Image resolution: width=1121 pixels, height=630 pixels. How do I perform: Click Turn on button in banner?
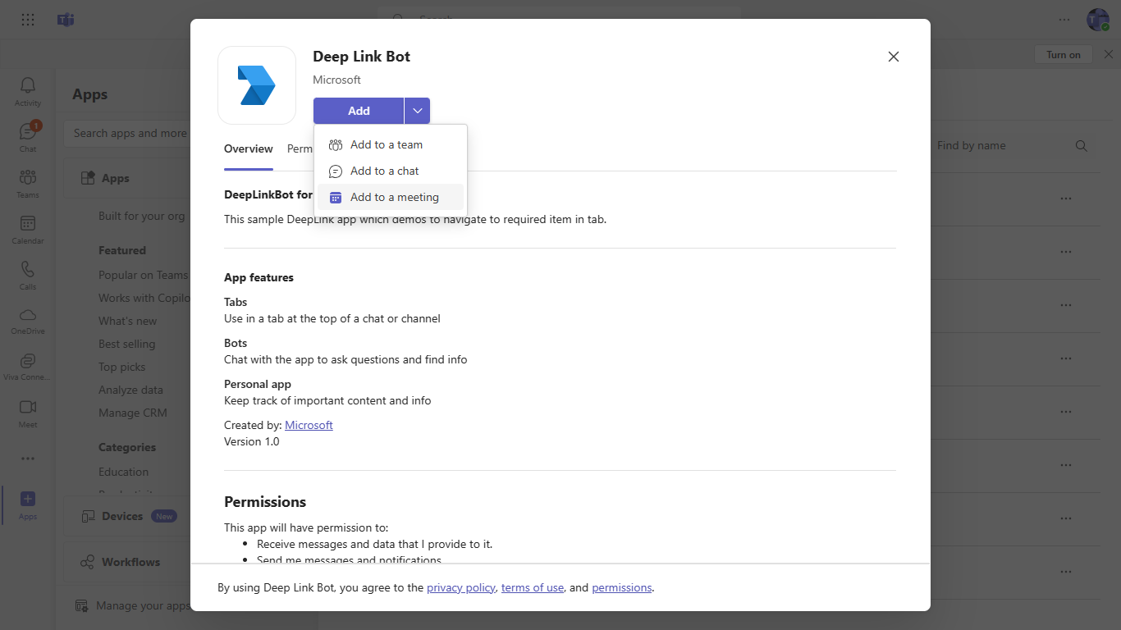point(1064,54)
